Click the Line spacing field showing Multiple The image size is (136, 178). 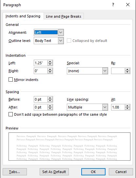[x=85, y=107]
